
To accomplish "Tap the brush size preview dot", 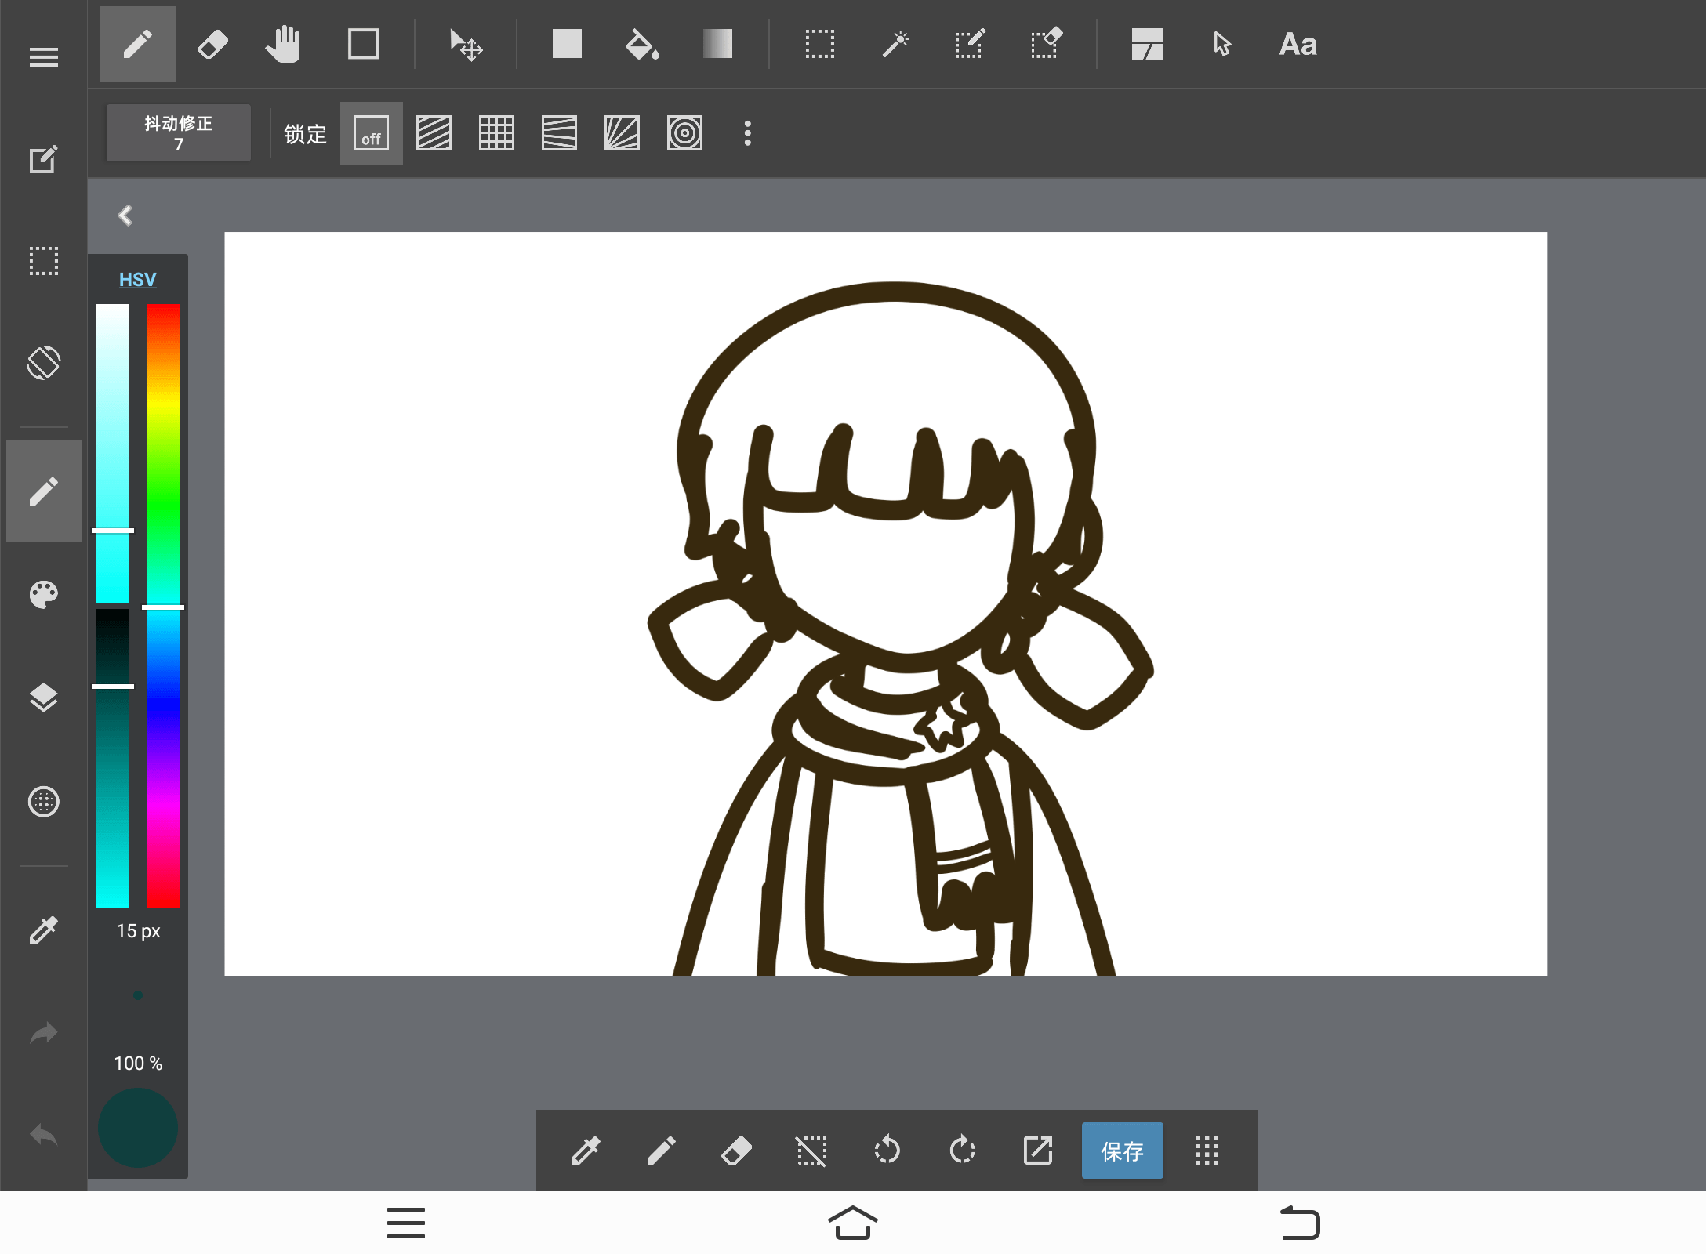I will (138, 995).
